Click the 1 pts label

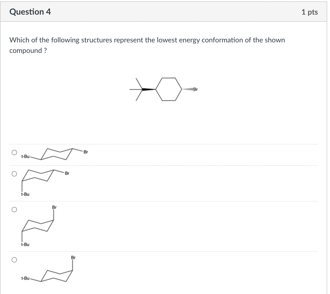pyautogui.click(x=310, y=12)
